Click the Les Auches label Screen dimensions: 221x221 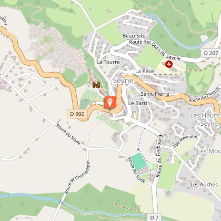(204, 185)
